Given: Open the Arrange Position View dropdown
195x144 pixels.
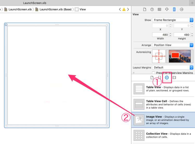Looking at the screenshot, I should point(173,45).
